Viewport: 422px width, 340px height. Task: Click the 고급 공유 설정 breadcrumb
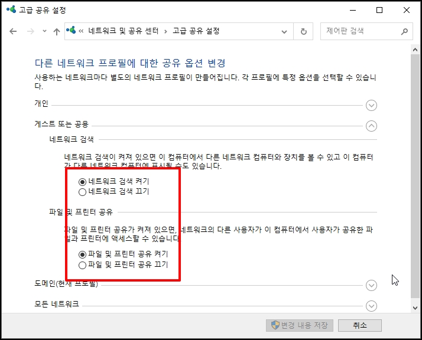pyautogui.click(x=196, y=31)
